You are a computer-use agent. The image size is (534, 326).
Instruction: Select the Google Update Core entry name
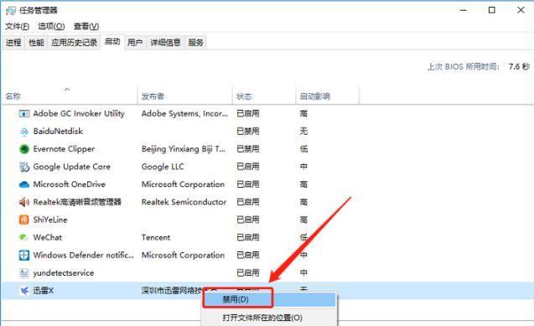coord(72,167)
